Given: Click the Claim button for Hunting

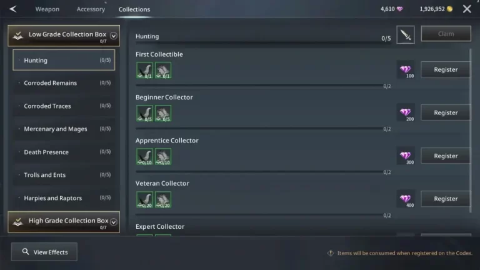Looking at the screenshot, I should (446, 34).
